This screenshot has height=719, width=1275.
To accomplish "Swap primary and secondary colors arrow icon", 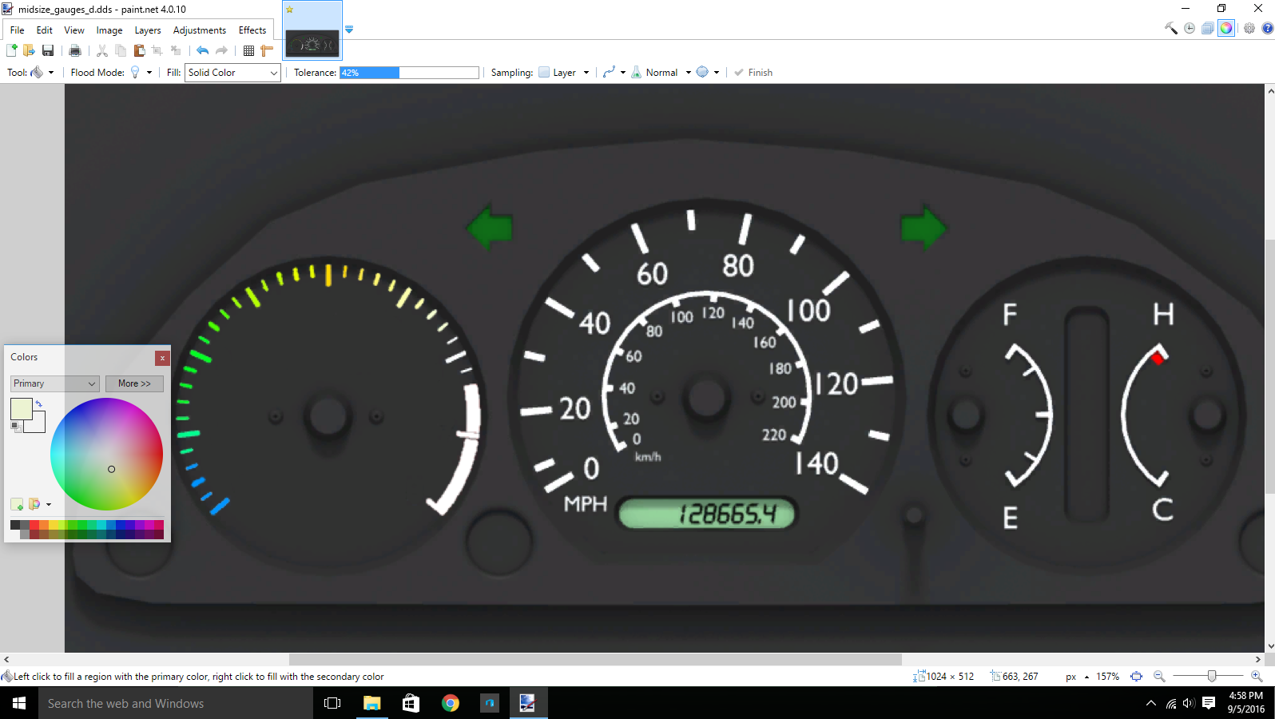I will [x=38, y=404].
